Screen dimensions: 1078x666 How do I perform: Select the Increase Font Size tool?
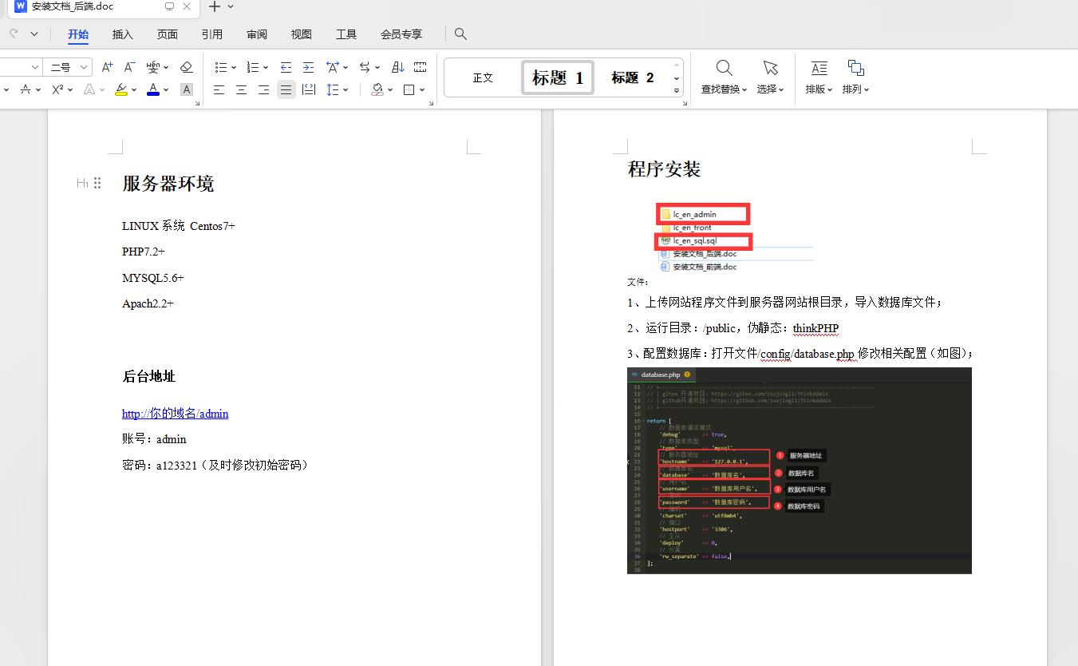pos(107,67)
